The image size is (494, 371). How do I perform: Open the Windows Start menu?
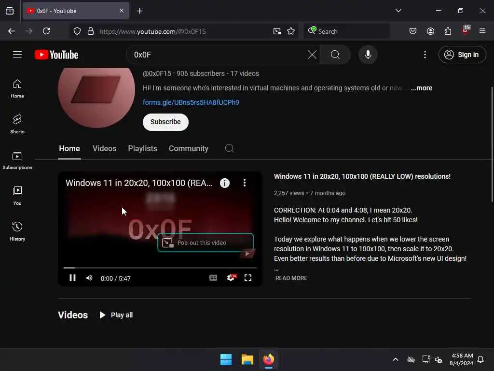point(226,359)
